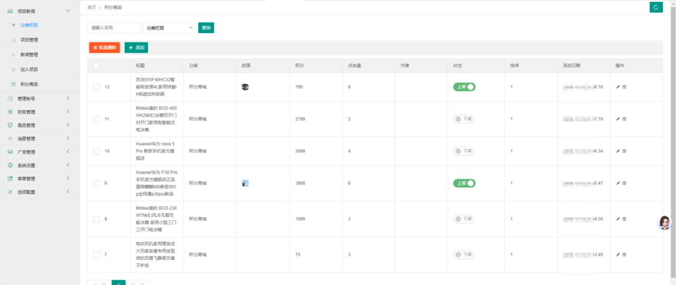Click the cover thumbnail of row 12

[245, 87]
